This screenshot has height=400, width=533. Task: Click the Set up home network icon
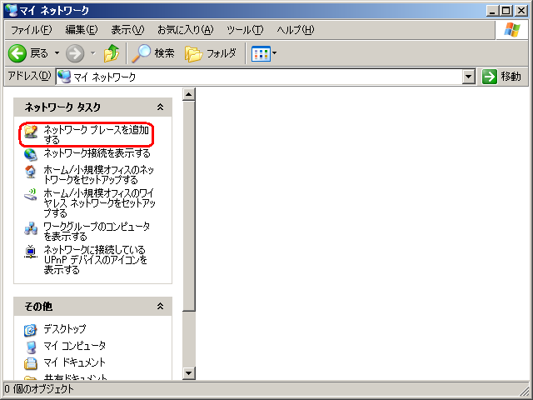tap(31, 172)
